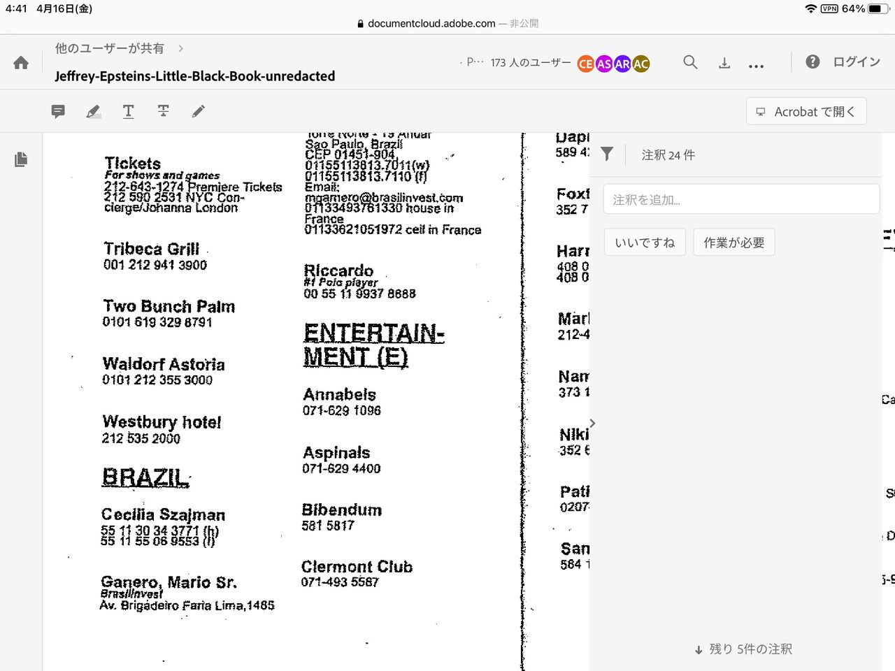
Task: Click the AS user avatar
Action: click(x=604, y=64)
